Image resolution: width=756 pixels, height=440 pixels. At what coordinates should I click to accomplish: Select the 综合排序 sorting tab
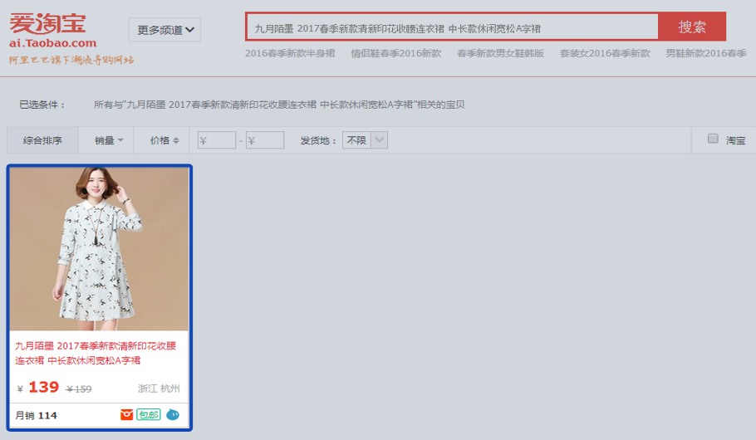42,140
